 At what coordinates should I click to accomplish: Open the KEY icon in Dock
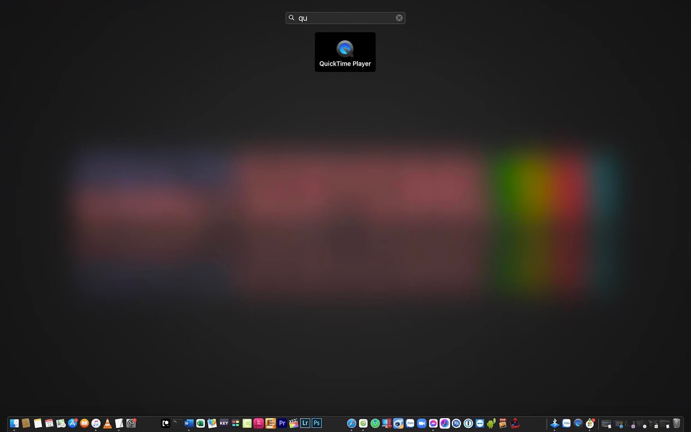point(224,423)
